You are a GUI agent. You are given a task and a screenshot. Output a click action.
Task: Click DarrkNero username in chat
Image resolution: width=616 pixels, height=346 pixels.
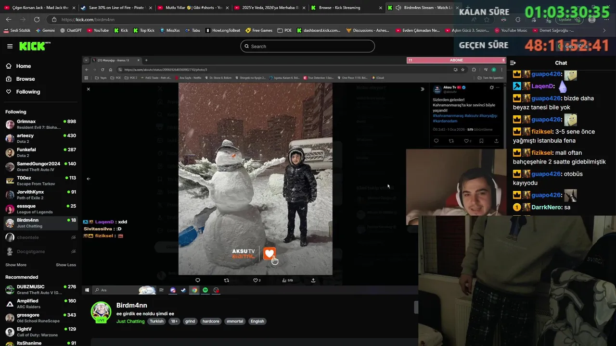tap(546, 208)
